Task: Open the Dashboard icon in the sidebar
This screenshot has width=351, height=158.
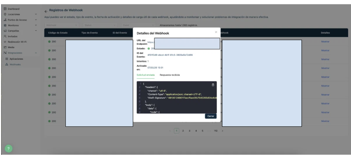Action: (5, 9)
